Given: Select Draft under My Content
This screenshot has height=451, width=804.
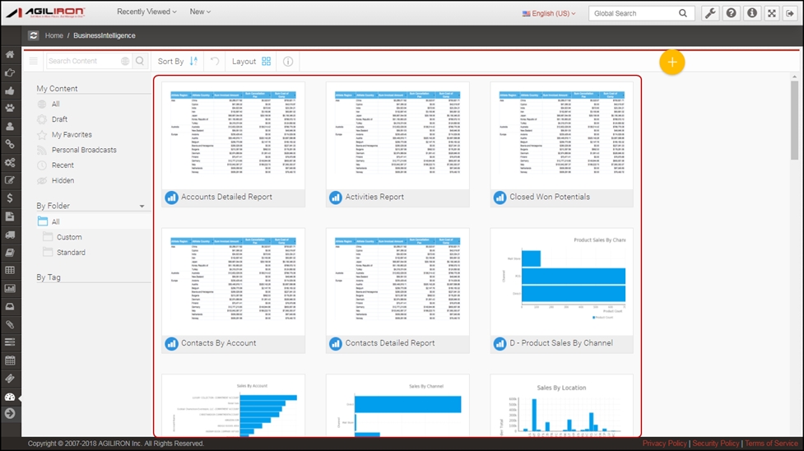Looking at the screenshot, I should tap(59, 119).
